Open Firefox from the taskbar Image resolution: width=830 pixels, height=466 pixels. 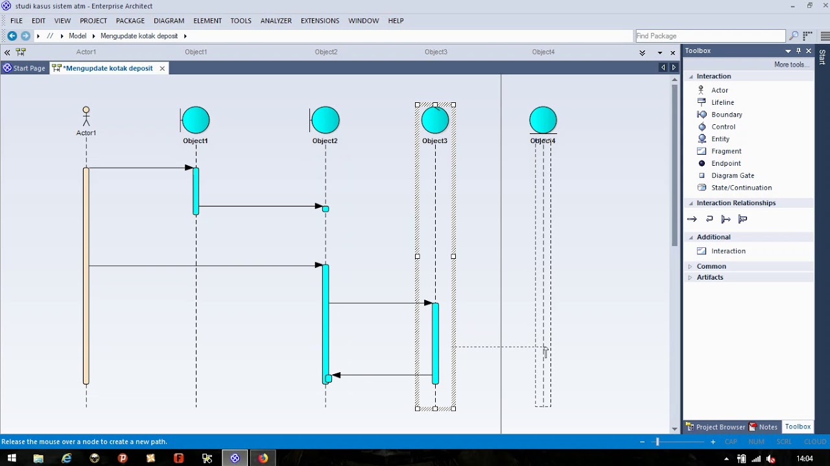click(x=263, y=458)
